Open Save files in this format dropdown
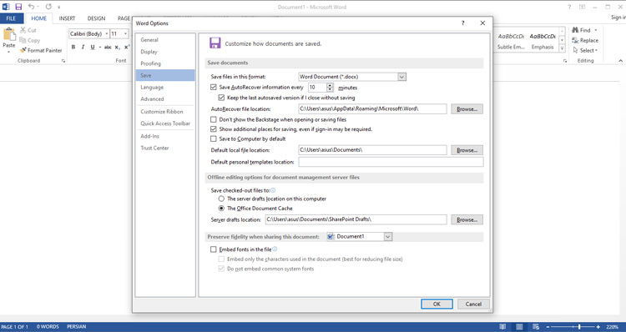 pyautogui.click(x=402, y=77)
